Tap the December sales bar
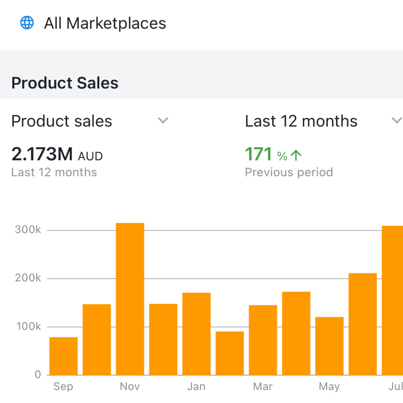The image size is (403, 403). 163,339
